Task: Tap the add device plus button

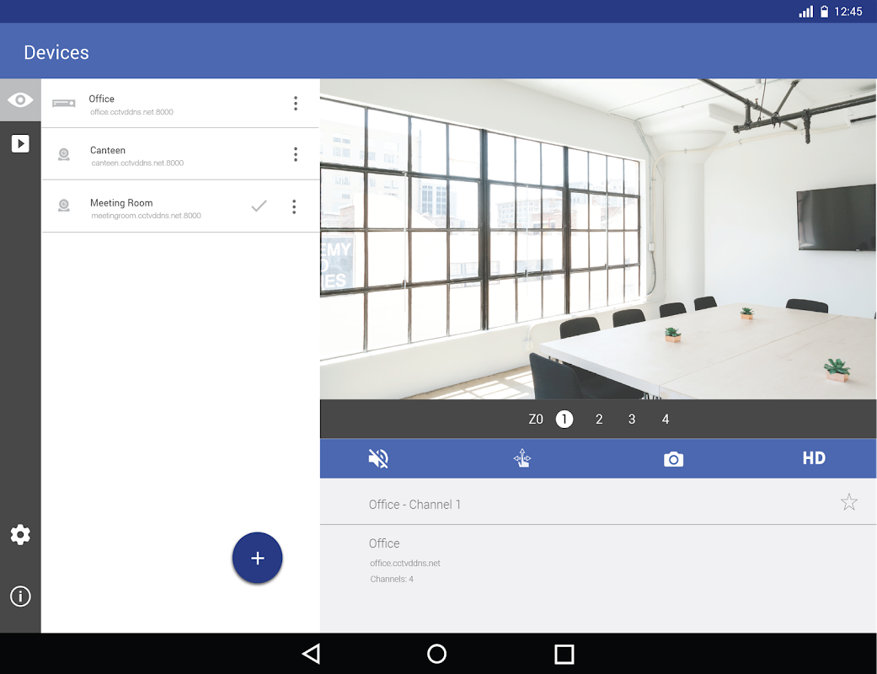Action: tap(257, 558)
